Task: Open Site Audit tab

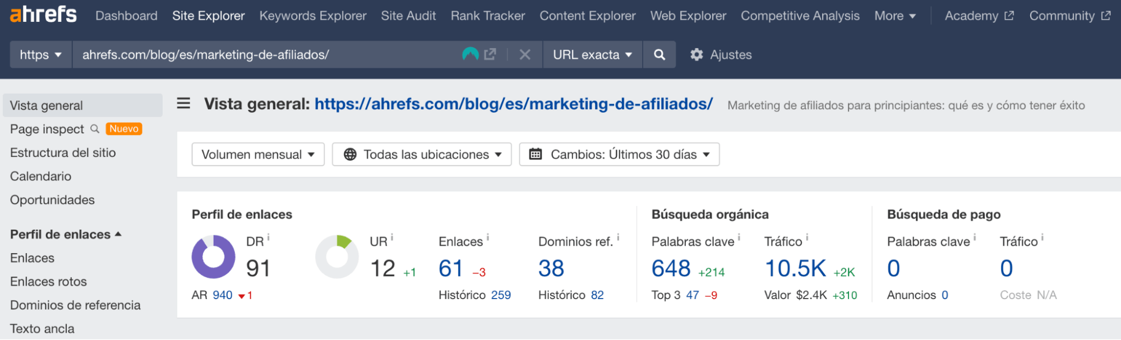Action: click(408, 16)
